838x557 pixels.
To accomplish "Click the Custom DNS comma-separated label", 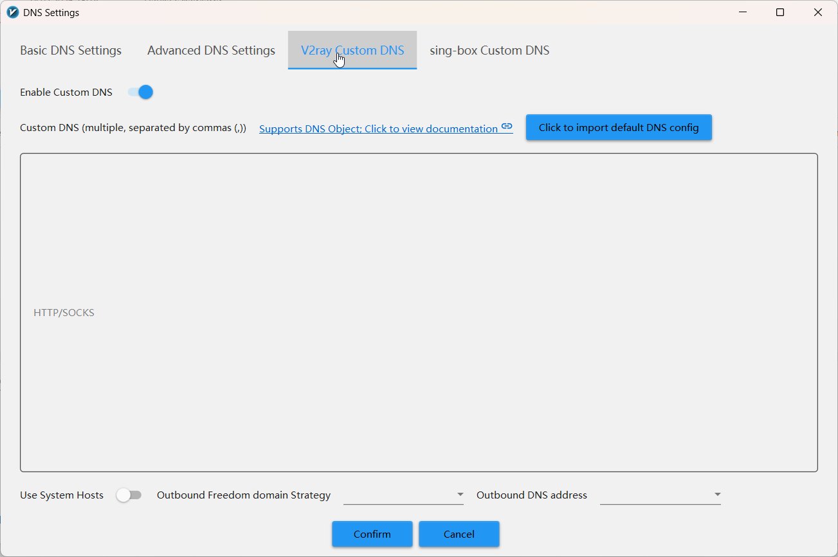I will [x=133, y=128].
